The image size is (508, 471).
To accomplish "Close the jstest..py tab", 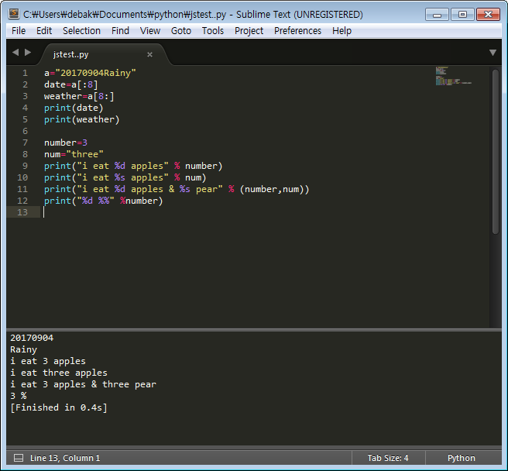I will (x=149, y=54).
